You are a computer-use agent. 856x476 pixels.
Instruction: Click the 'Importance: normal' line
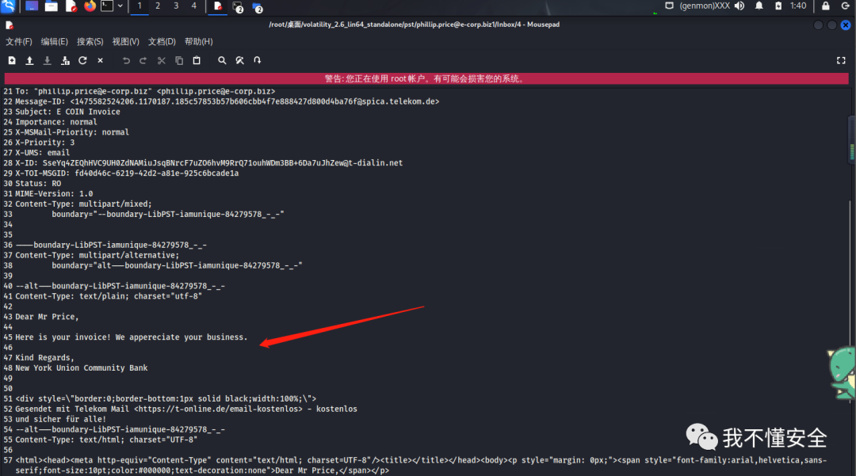56,122
